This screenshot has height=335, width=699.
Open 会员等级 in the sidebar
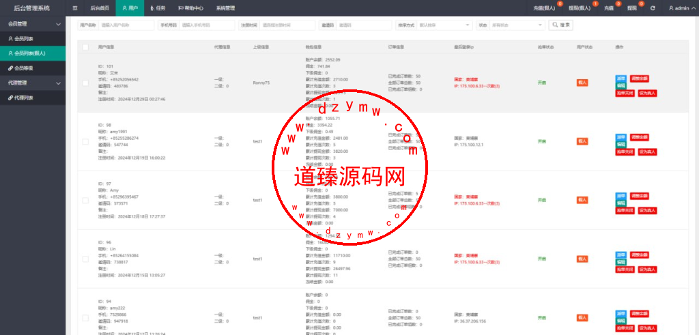[33, 68]
